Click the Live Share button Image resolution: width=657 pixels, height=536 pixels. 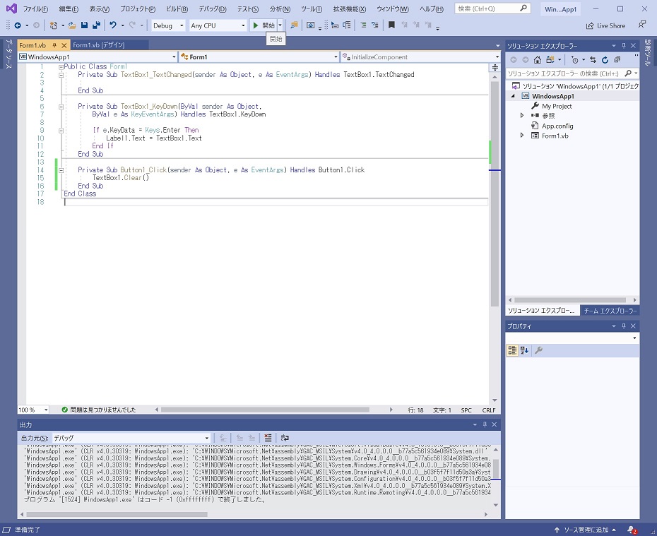(x=605, y=25)
